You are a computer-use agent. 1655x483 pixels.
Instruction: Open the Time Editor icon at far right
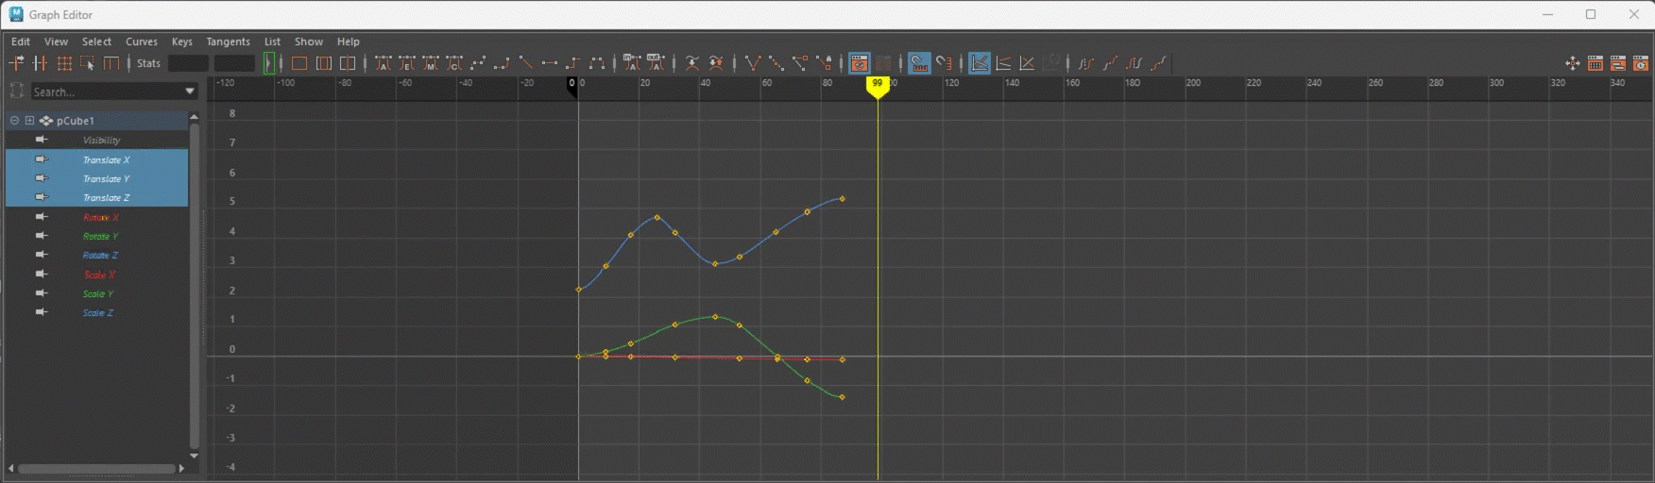tap(1642, 63)
